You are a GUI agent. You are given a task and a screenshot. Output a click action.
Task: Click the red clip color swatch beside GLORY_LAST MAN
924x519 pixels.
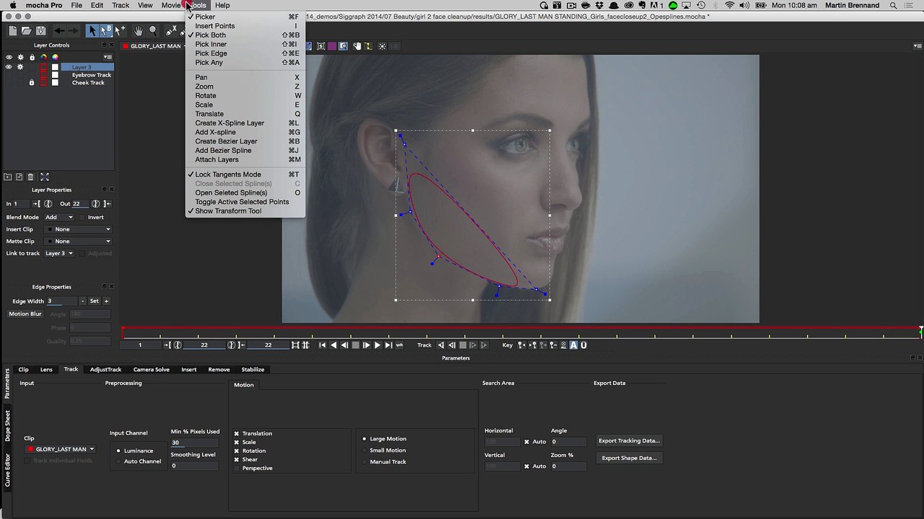pos(126,46)
